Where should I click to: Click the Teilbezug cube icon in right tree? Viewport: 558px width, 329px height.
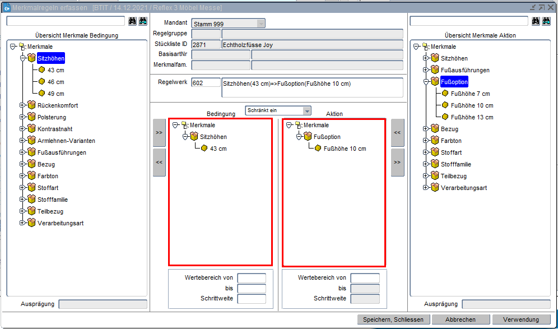435,176
